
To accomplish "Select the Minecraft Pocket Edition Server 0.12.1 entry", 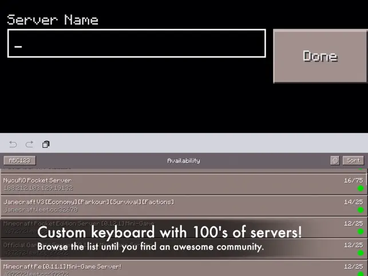I will pyautogui.click(x=184, y=227).
